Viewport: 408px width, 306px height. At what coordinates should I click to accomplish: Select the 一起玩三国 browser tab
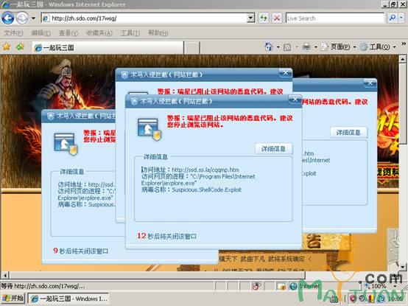tap(108, 48)
